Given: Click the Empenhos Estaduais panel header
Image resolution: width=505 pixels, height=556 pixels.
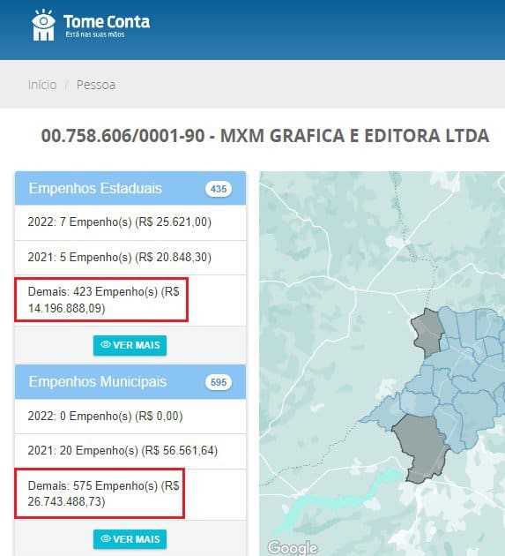Looking at the screenshot, I should 130,188.
